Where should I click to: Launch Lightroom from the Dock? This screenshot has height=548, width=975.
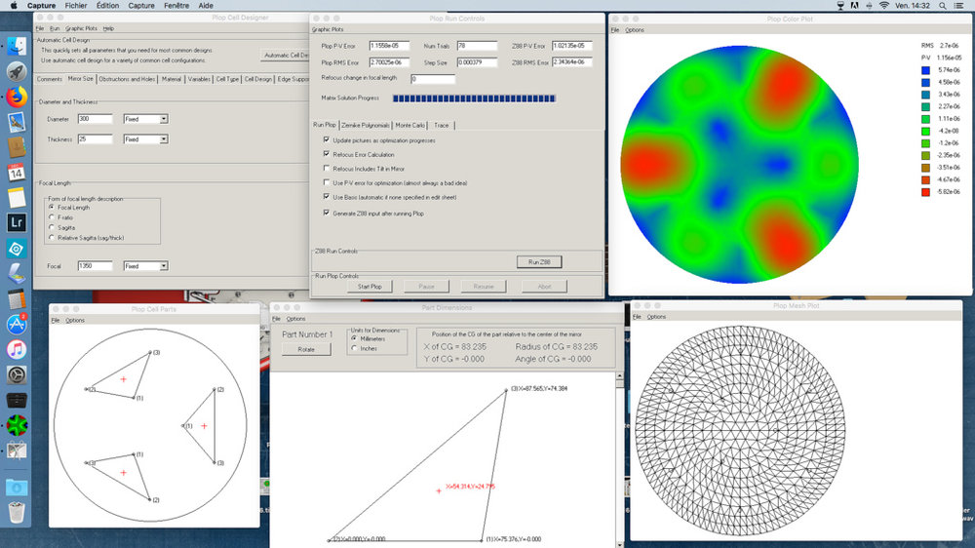[x=17, y=222]
